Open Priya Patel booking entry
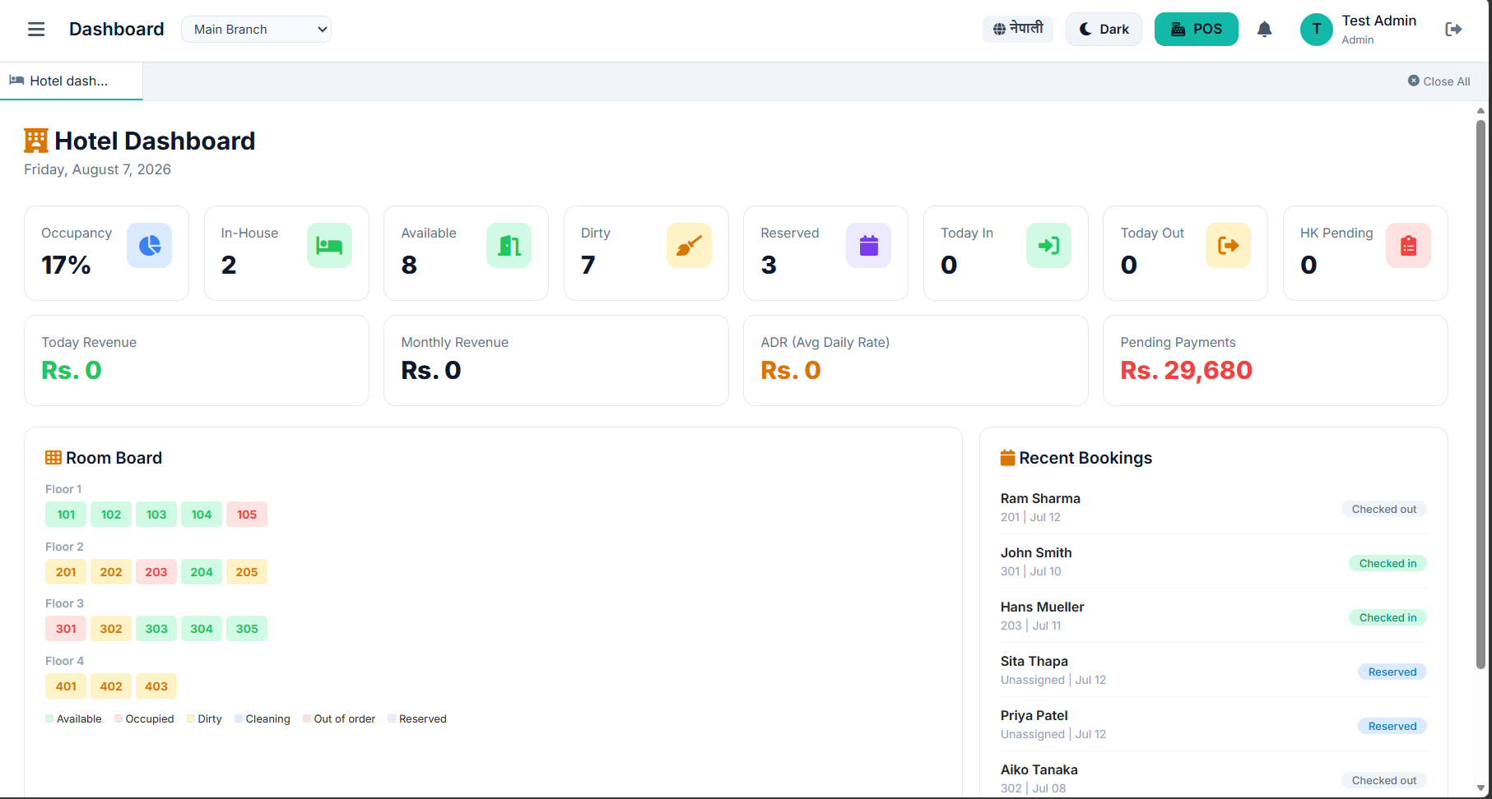The image size is (1492, 799). [x=1213, y=724]
